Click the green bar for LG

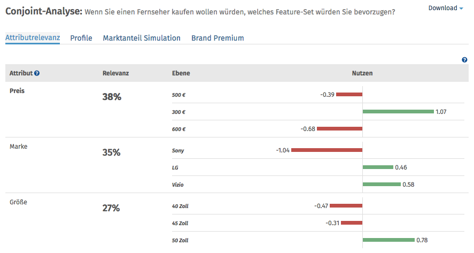378,167
